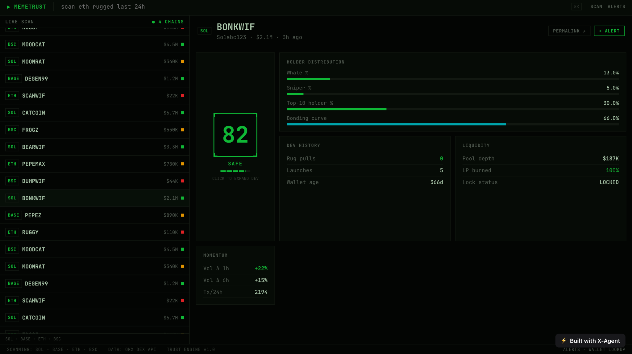Click the CLICK TO EXPAND DEV text

coord(235,178)
